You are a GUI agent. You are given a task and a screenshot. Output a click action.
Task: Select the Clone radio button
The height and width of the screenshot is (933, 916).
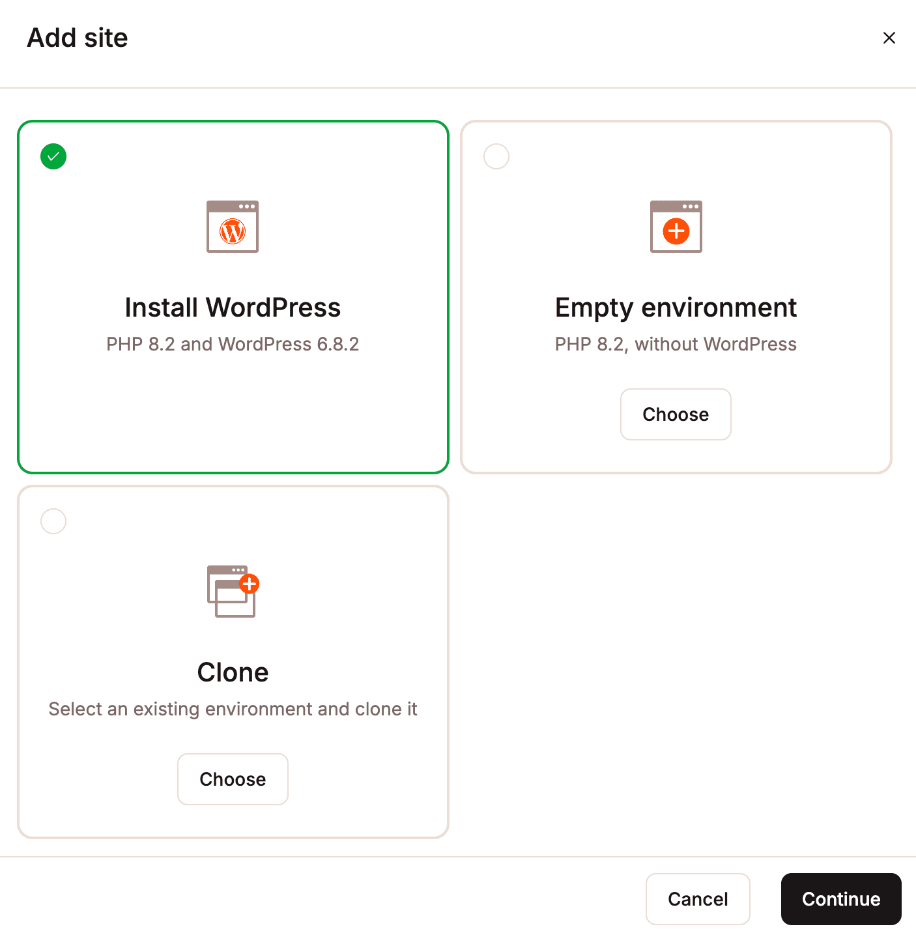(53, 521)
